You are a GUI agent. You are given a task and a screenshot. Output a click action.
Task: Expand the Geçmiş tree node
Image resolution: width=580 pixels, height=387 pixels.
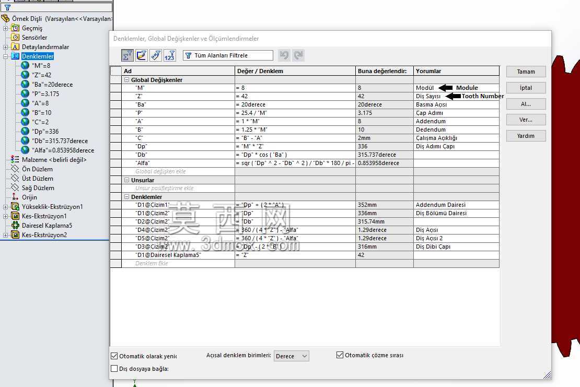(6, 28)
